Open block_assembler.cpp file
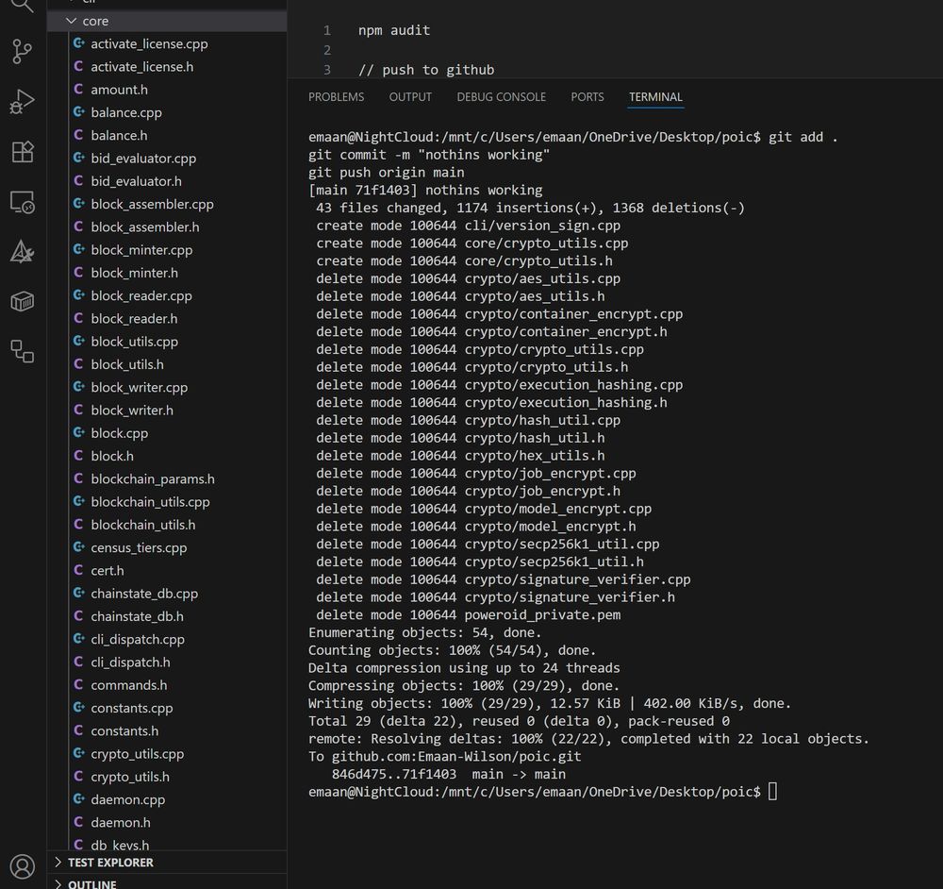 coord(167,204)
